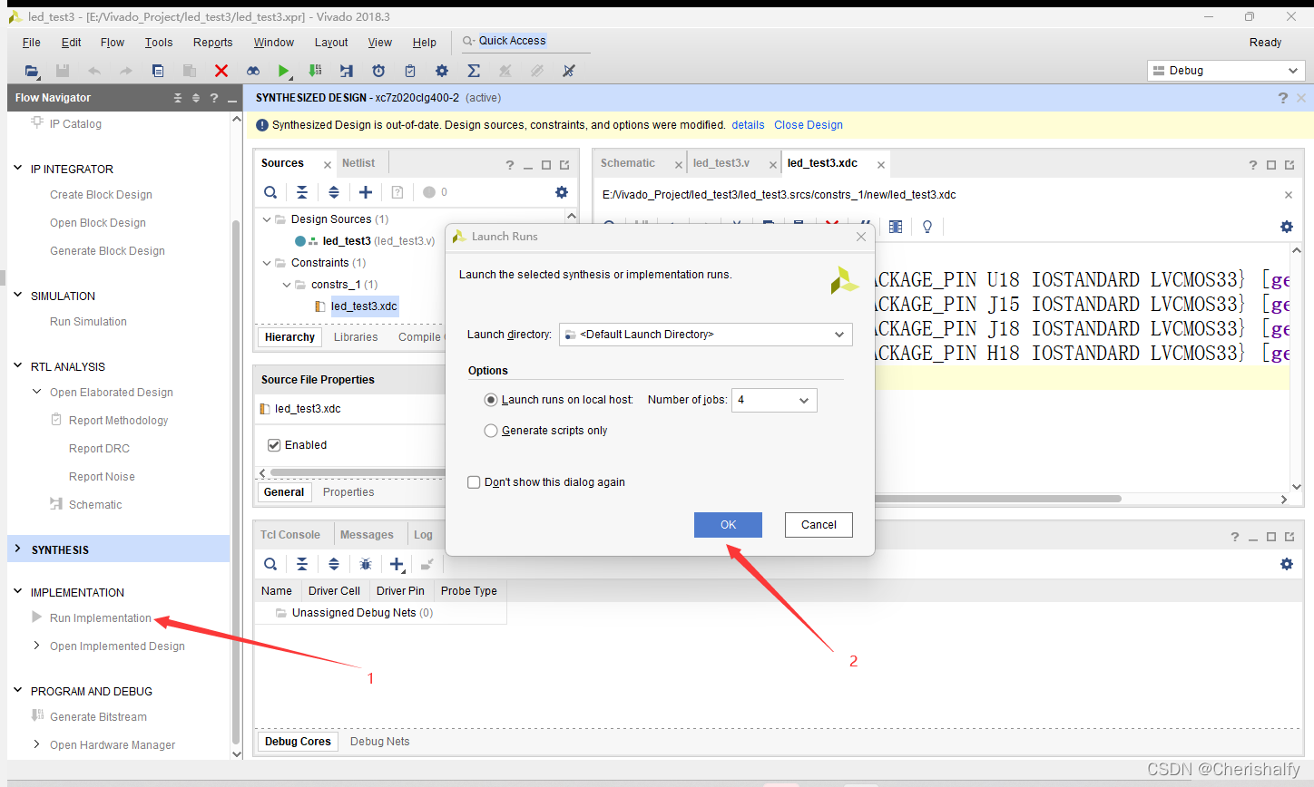The height and width of the screenshot is (787, 1314).
Task: Search in the Sources panel
Action: point(270,192)
